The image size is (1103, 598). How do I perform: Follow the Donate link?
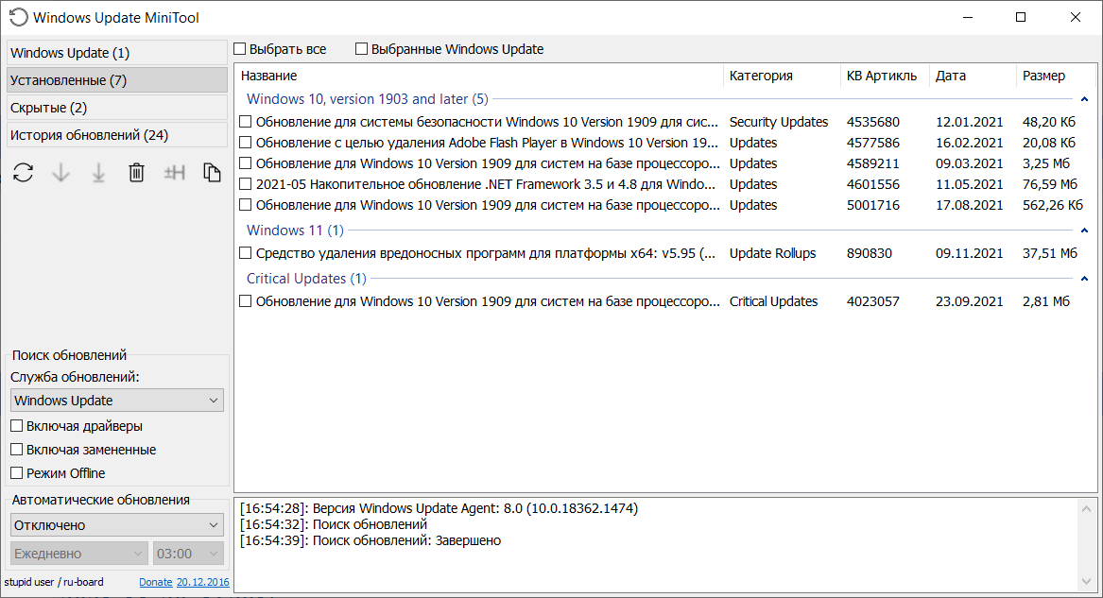click(x=156, y=582)
